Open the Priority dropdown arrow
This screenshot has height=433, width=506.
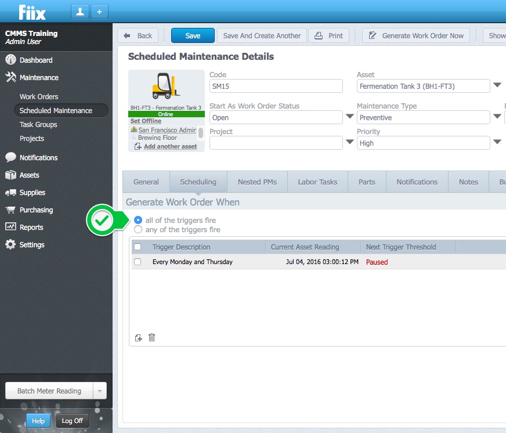click(497, 142)
